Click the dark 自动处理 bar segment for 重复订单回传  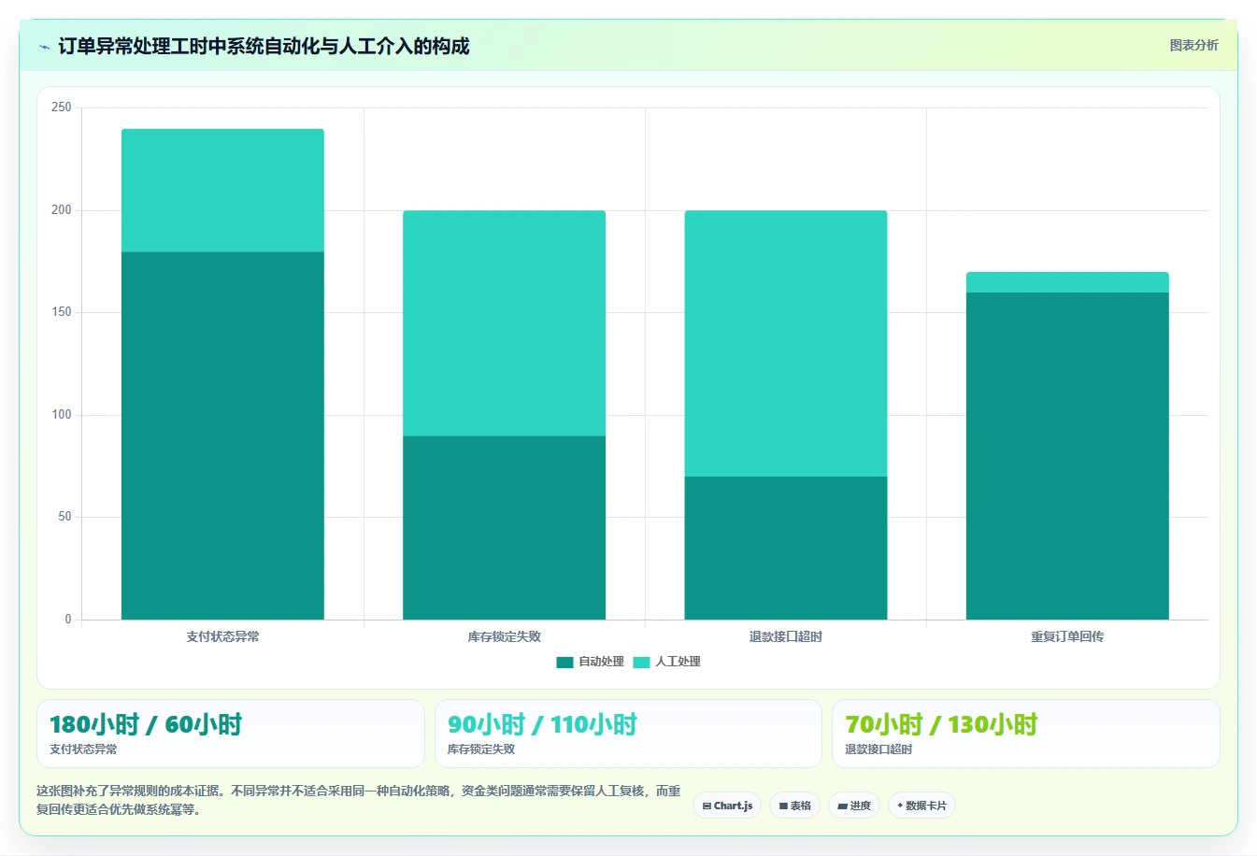pos(1067,456)
